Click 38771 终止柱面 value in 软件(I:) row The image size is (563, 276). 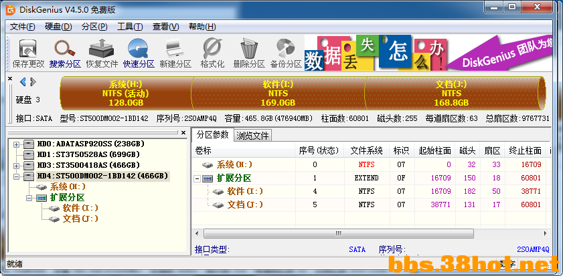(530, 192)
